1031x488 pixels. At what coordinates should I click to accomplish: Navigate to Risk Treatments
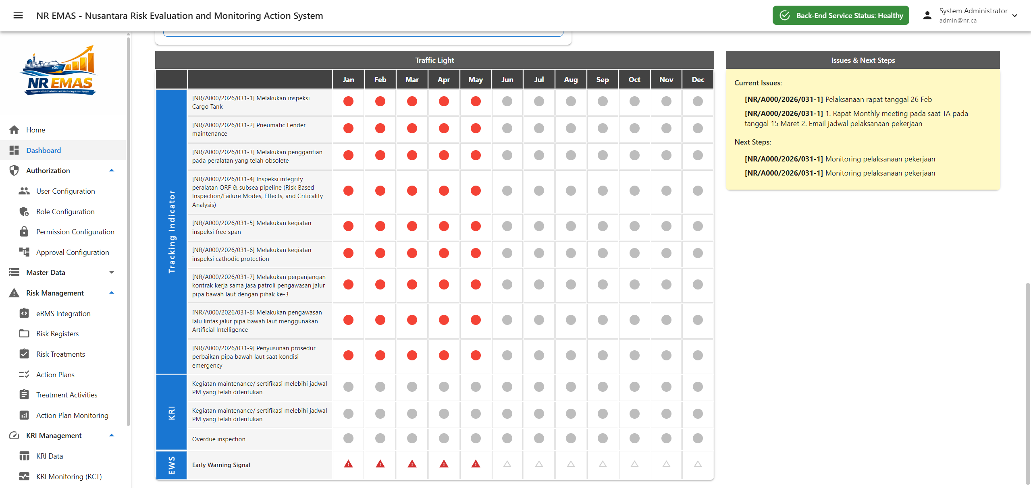pos(63,354)
